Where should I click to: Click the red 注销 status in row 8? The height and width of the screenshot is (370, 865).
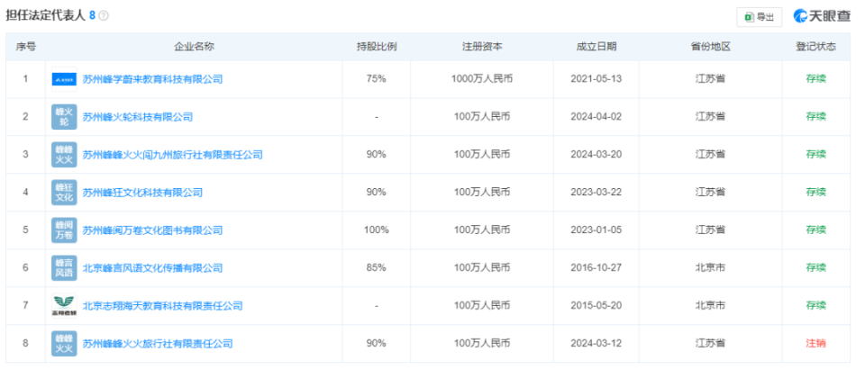coord(816,344)
